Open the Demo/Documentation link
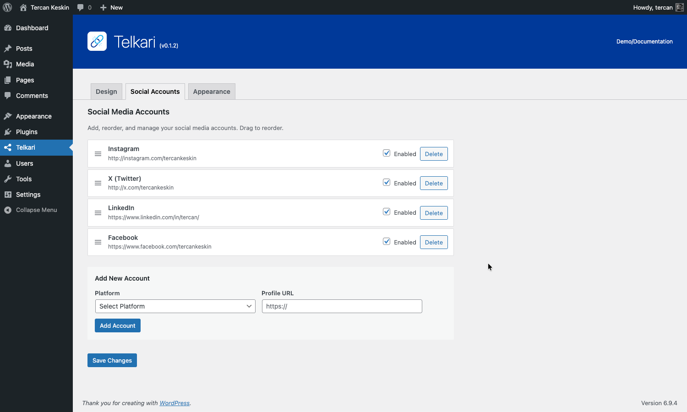687x412 pixels. pyautogui.click(x=644, y=41)
